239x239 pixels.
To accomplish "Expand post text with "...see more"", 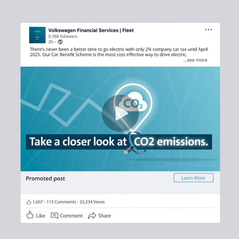I will pyautogui.click(x=195, y=60).
